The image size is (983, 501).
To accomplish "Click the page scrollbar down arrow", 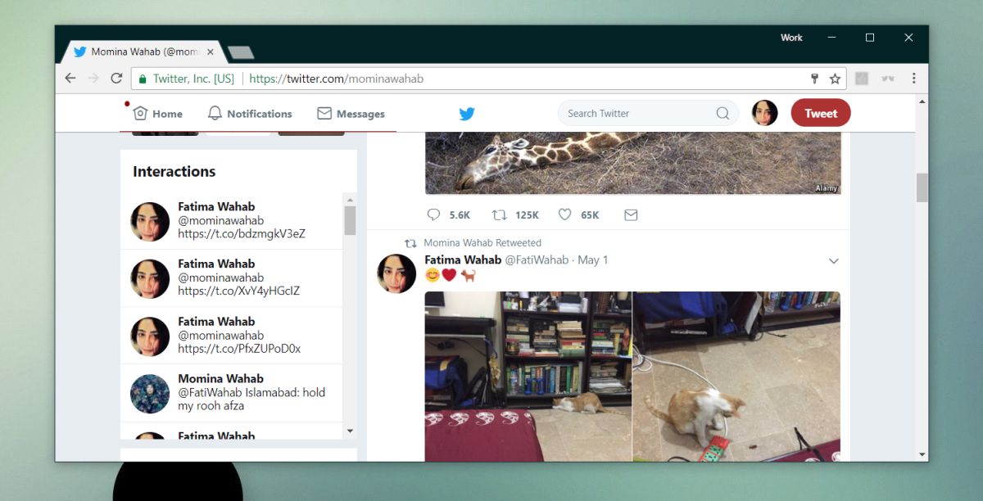I will tap(922, 454).
